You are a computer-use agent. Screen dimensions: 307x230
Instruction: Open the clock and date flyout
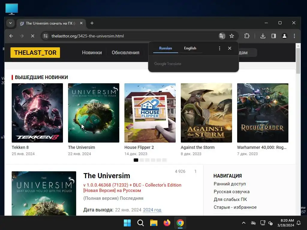coord(286,223)
